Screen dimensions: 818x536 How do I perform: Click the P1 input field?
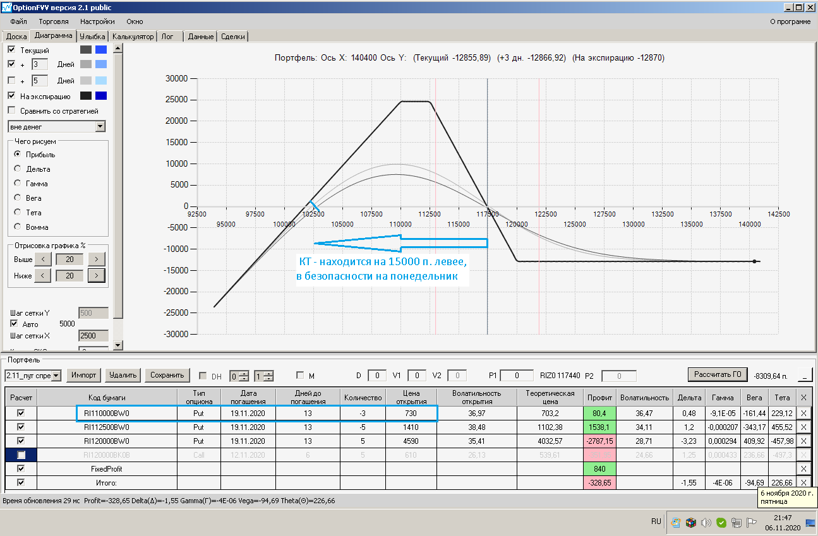click(517, 376)
